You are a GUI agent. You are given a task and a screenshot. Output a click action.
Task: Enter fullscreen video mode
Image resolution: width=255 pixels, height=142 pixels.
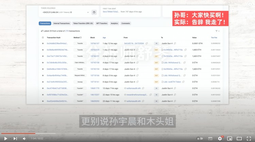point(249,138)
